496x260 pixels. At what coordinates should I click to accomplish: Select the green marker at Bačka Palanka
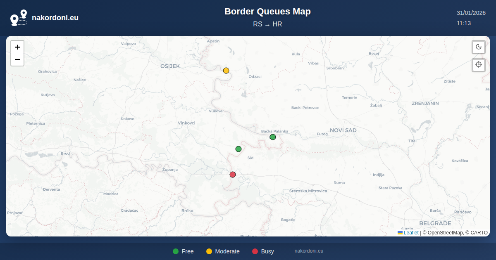pyautogui.click(x=273, y=137)
